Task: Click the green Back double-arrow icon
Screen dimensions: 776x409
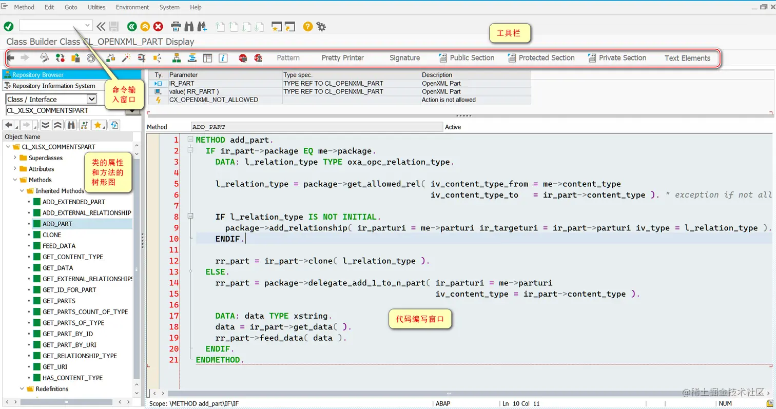Action: click(132, 26)
